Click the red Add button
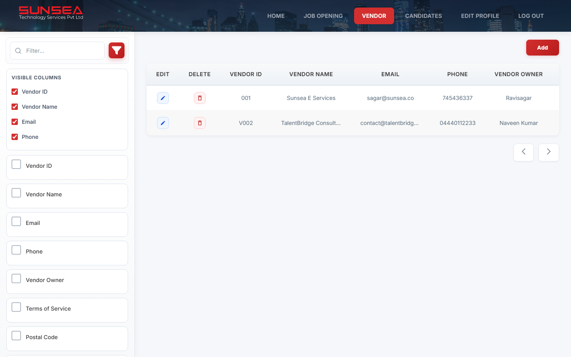The image size is (571, 357). click(x=542, y=47)
